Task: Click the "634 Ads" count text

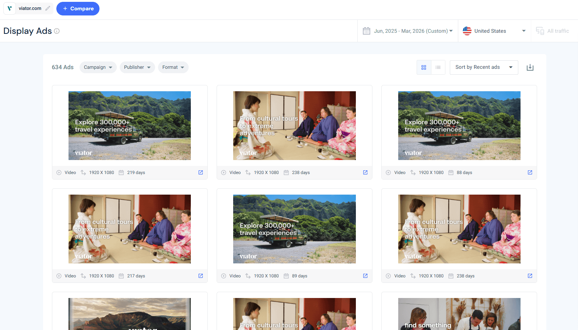Action: click(63, 67)
